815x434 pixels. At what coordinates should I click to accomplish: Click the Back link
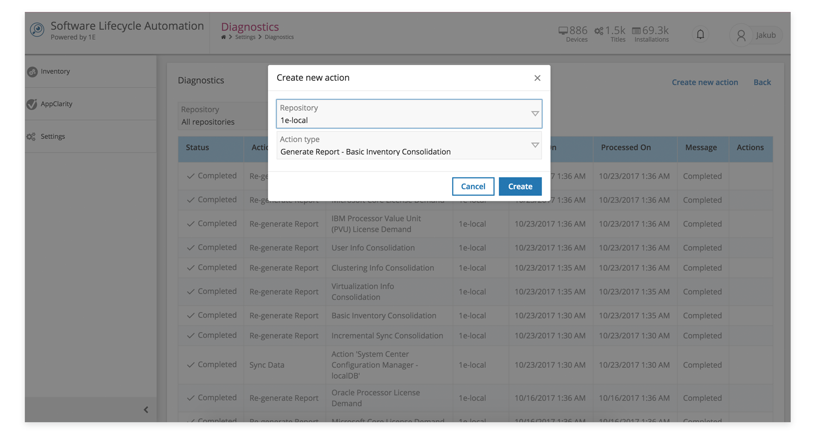tap(762, 82)
